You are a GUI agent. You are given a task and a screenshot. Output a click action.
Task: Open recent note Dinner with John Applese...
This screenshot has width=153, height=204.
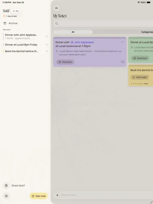[x=25, y=37]
